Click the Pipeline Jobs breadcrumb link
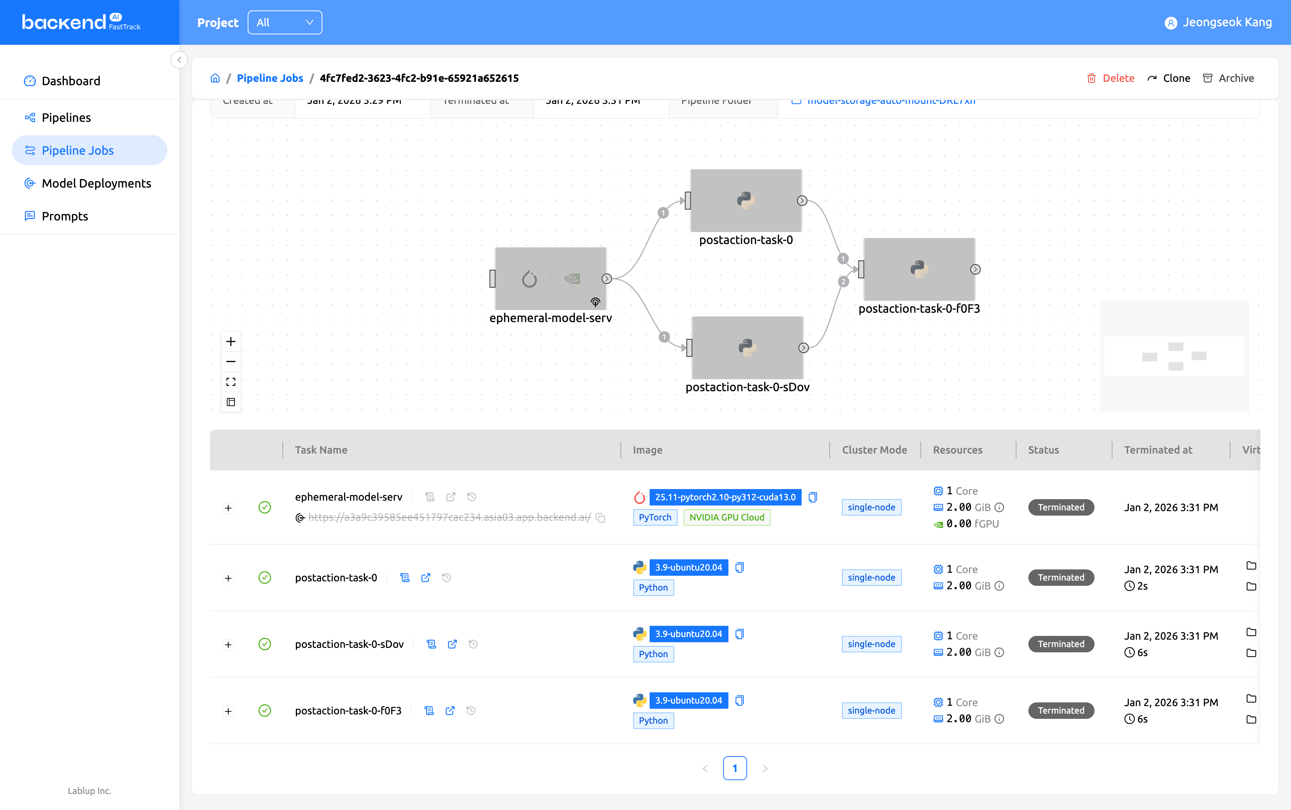Screen dimensions: 1291x810 point(270,78)
